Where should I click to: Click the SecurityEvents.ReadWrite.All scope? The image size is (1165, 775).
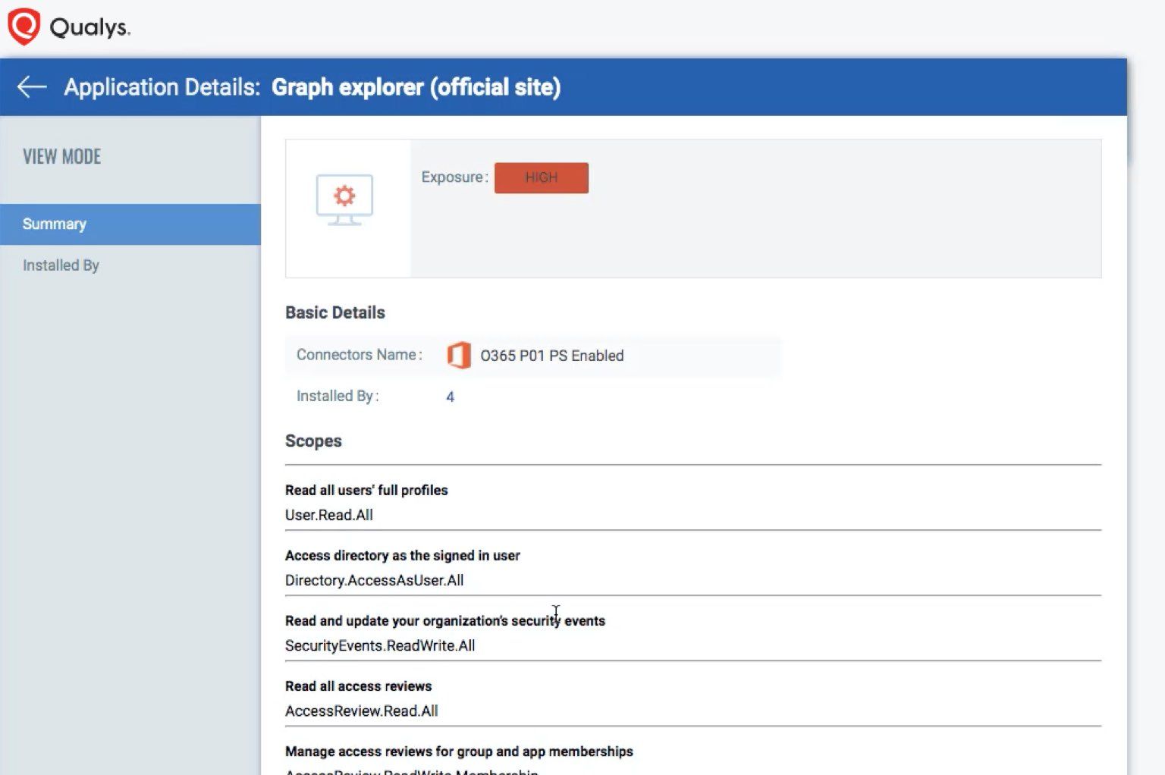click(x=379, y=645)
